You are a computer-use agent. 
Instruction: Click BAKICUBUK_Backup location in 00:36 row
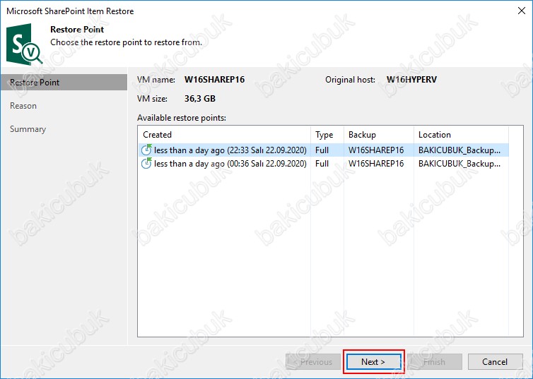[459, 164]
